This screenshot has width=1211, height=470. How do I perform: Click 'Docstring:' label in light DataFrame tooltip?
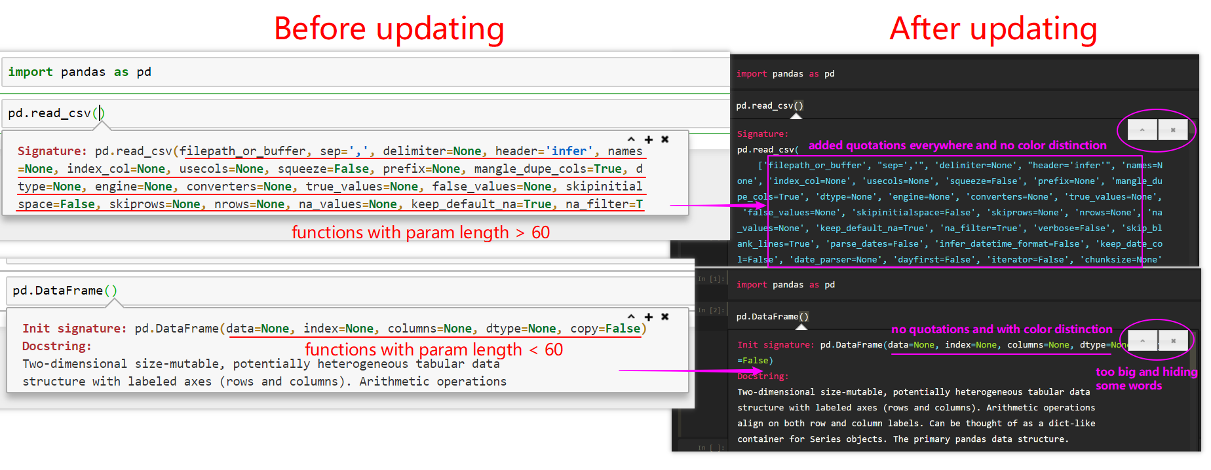tap(57, 346)
